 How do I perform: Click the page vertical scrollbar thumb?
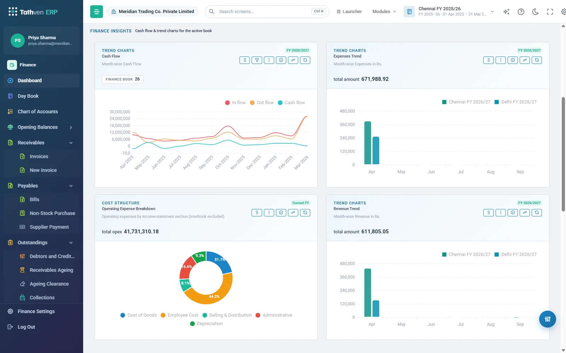click(563, 154)
